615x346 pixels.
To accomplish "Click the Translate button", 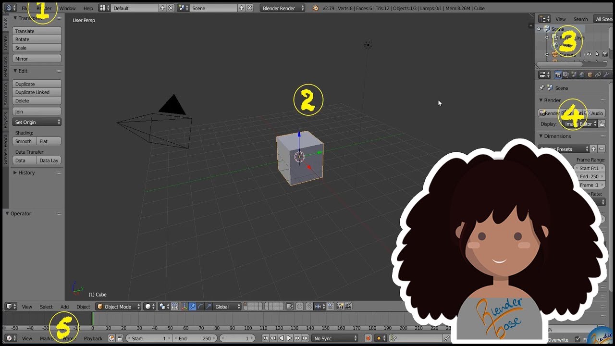I will coord(37,31).
